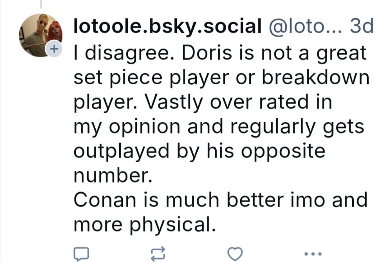Open lotoole's profile picture avatar
Screen dimensions: 390x262
point(40,34)
